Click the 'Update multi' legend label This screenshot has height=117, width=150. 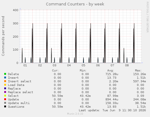coord(19,103)
